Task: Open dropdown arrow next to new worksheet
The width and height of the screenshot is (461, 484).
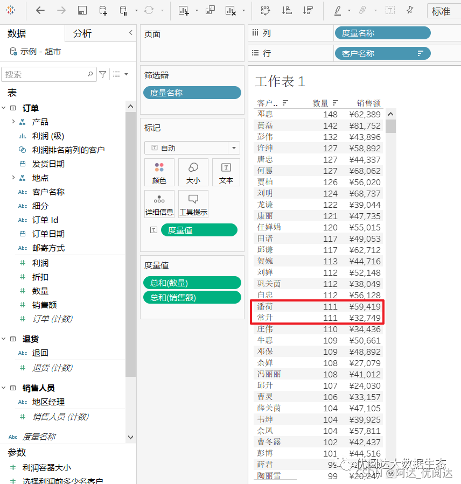Action: pyautogui.click(x=197, y=10)
